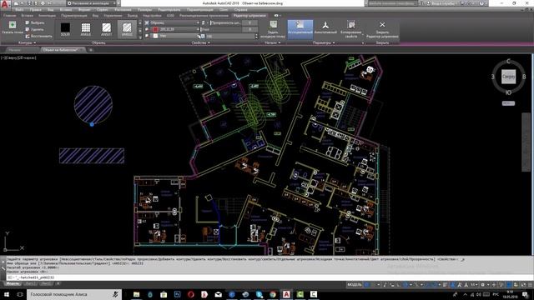Click the hatched rectangle in the drawing

(92, 156)
